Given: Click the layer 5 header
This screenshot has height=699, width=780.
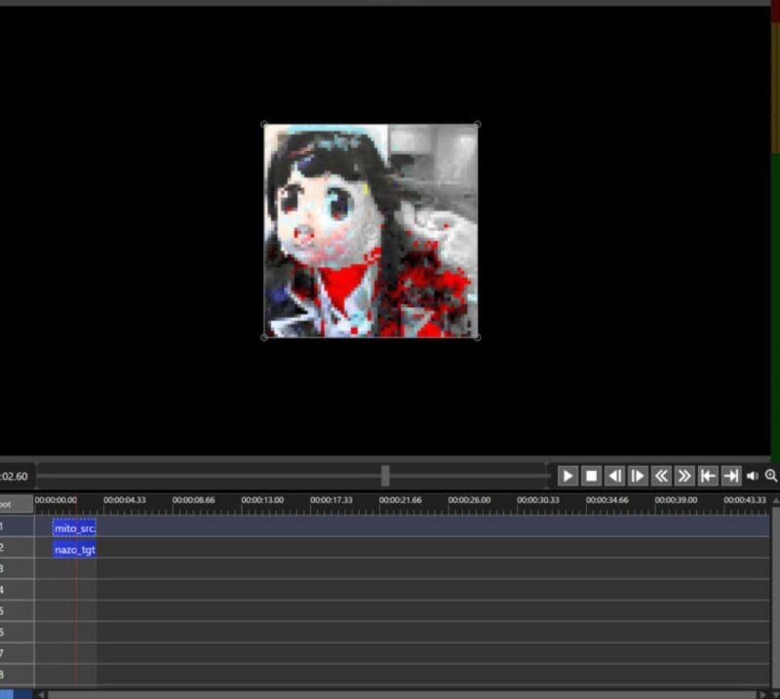Looking at the screenshot, I should 17,611.
